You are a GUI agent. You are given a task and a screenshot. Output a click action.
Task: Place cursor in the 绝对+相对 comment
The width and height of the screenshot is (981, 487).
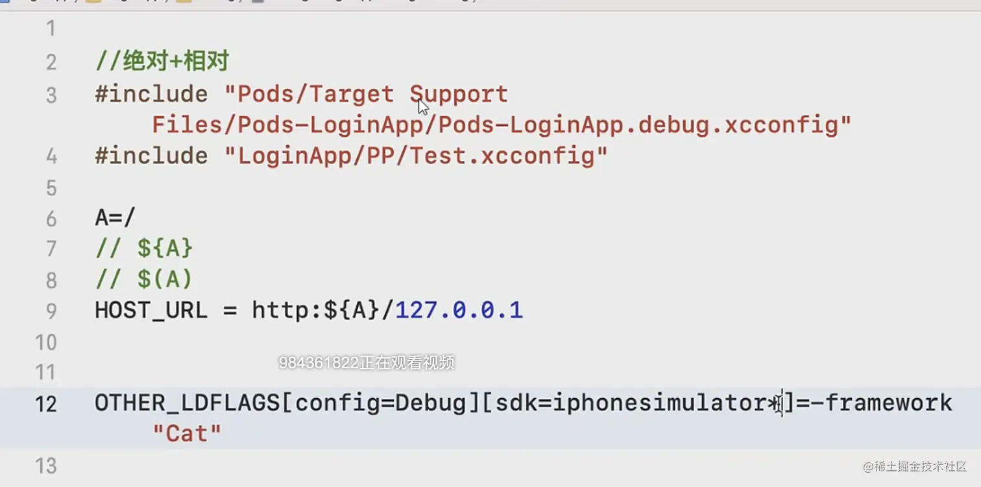click(x=162, y=62)
